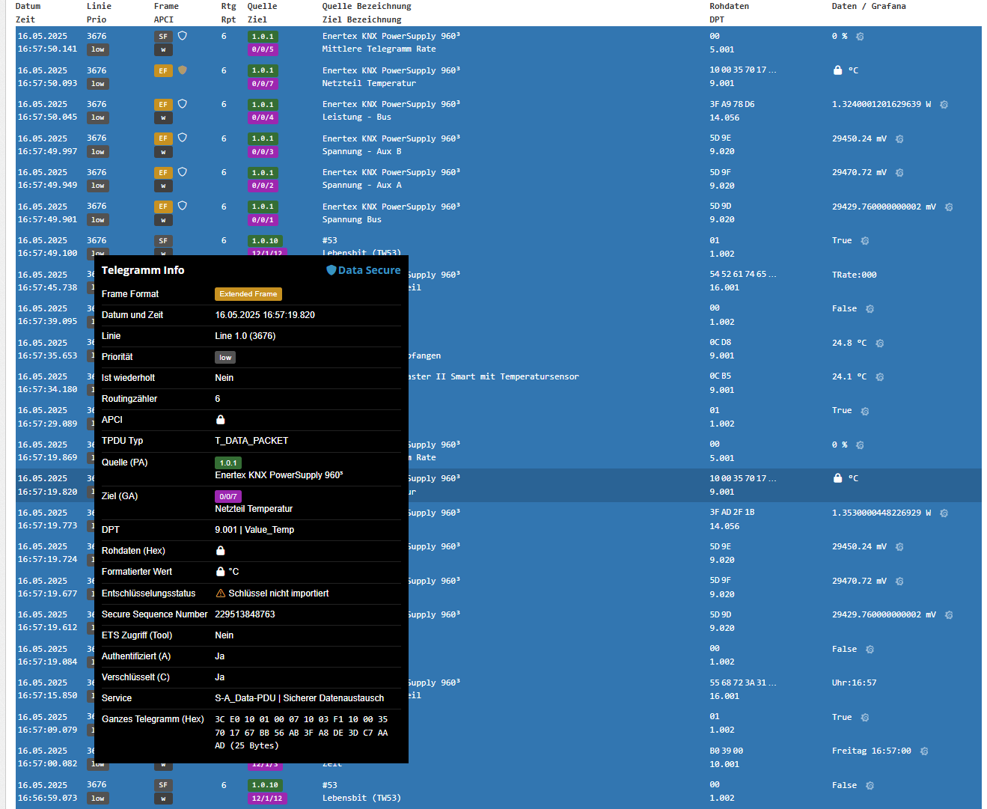Click the gear icon next to Freitag 16:57:00
Viewport: 987px width, 809px height.
tap(924, 751)
